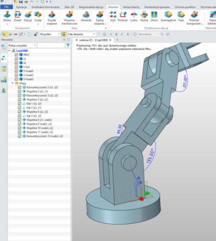Open the Pokaż wszystko dropdown
The height and width of the screenshot is (241, 216).
point(22,46)
